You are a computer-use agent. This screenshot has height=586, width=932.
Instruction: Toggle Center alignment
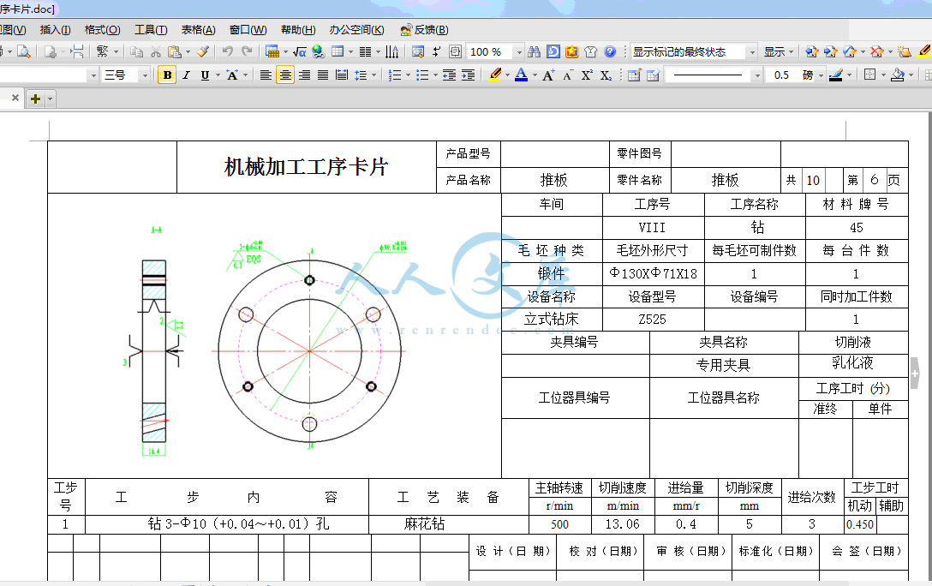pyautogui.click(x=285, y=75)
